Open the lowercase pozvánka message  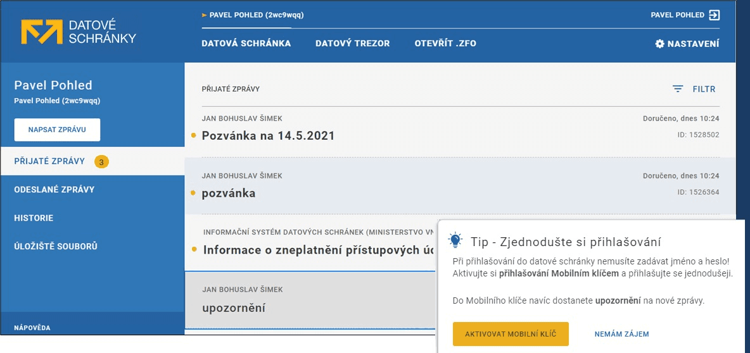(x=228, y=193)
